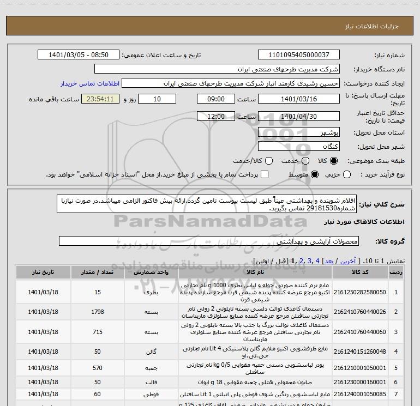Click product name صابون معمولی هتلی row 6
This screenshot has height=406, width=420.
pyautogui.click(x=255, y=382)
